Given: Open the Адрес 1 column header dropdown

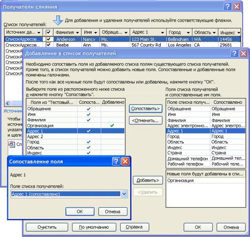Looking at the screenshot, I should 162,33.
